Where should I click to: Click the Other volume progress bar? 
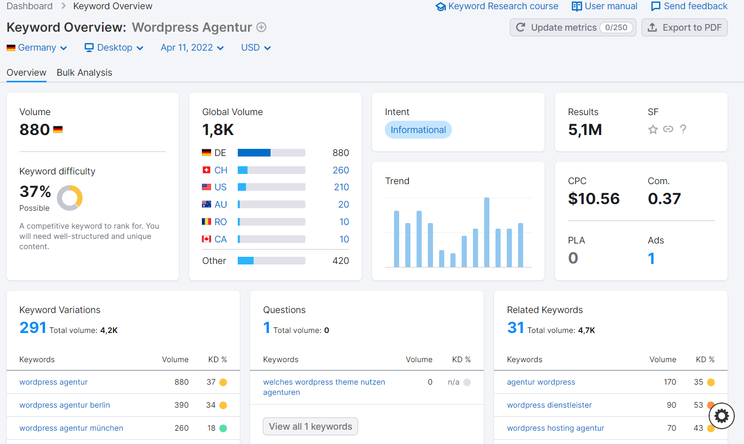272,261
